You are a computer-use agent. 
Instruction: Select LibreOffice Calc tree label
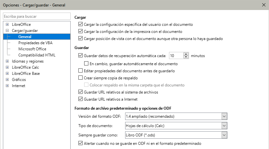tap(25, 67)
